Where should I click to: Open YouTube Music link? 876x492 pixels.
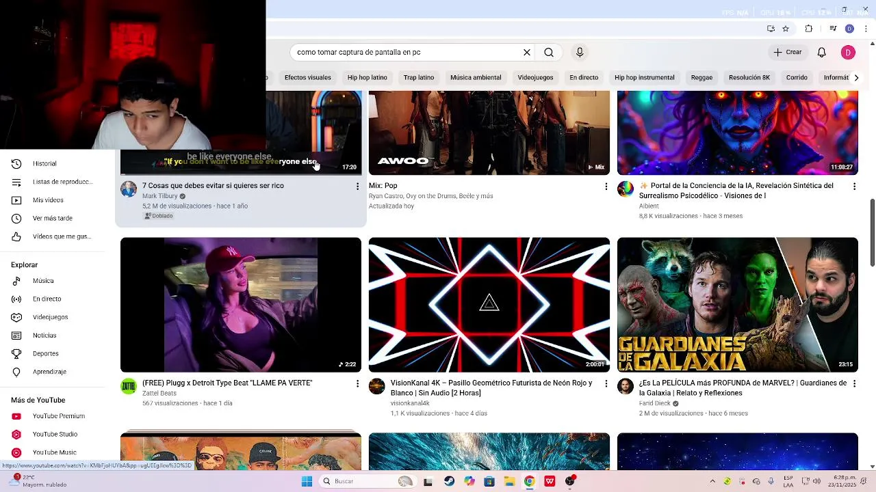56,452
